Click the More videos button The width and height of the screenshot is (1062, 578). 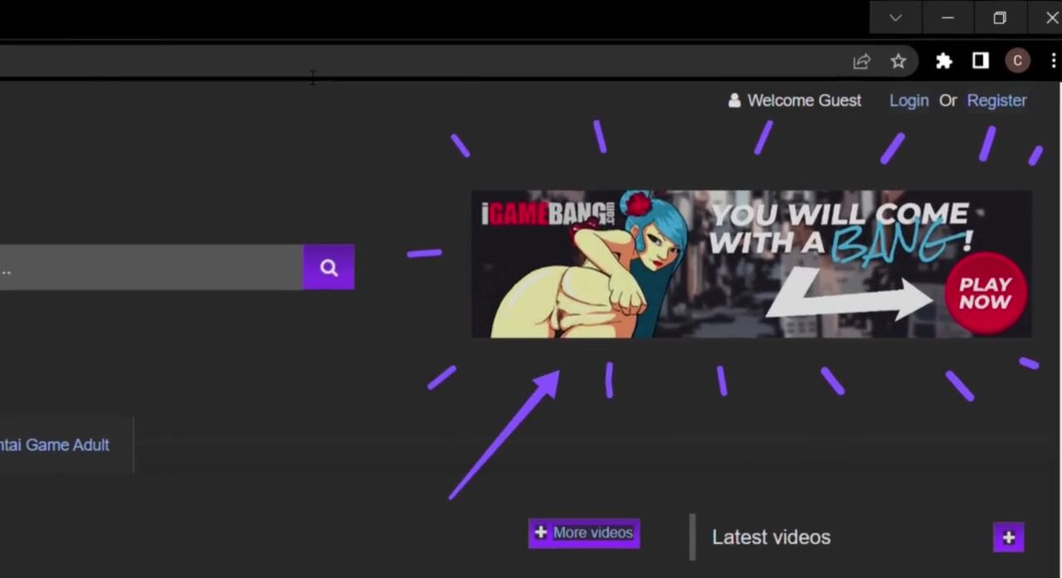click(x=584, y=532)
